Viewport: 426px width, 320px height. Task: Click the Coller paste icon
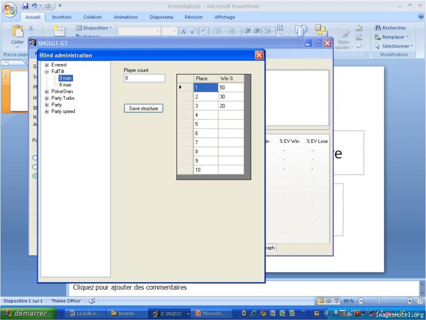point(18,31)
